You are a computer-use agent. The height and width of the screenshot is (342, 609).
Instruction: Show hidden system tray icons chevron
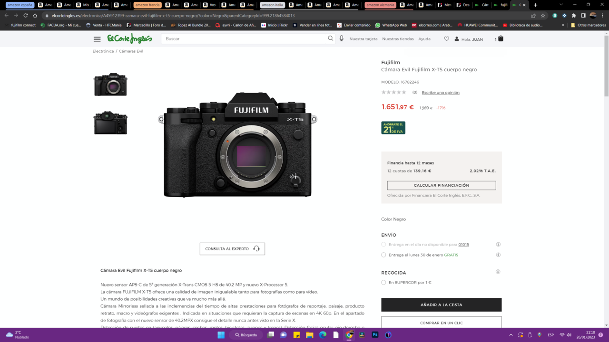[511, 335]
